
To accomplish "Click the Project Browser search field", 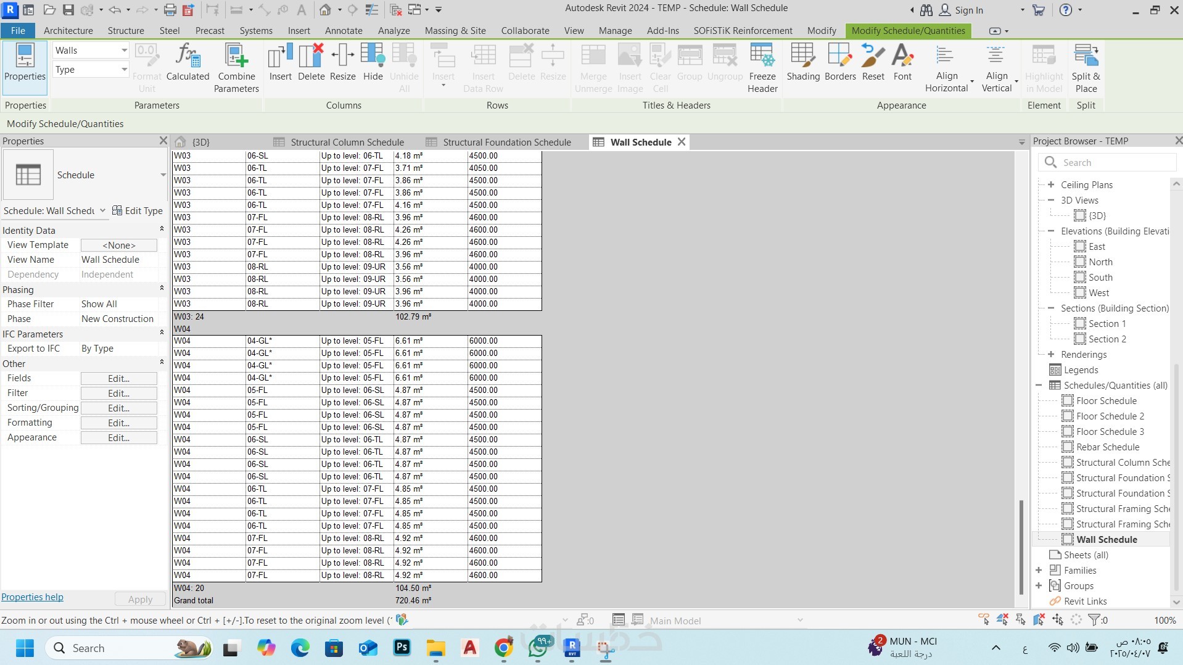I will point(1108,162).
